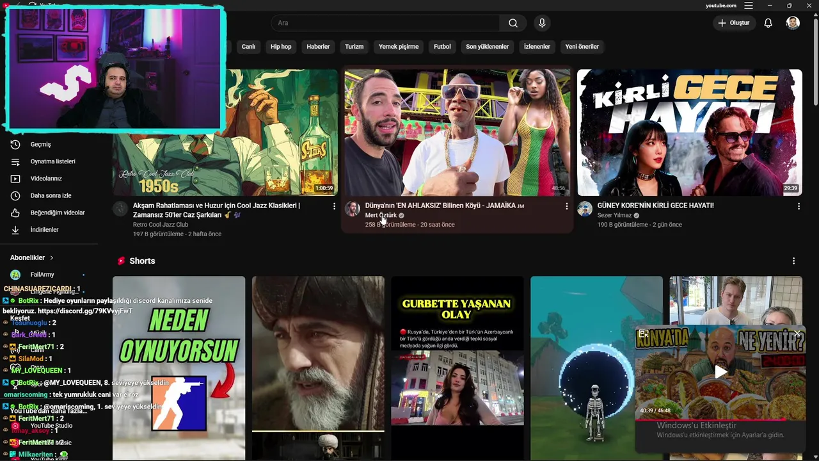Click Mert Öztürk channel avatar
This screenshot has width=819, height=461.
353,209
